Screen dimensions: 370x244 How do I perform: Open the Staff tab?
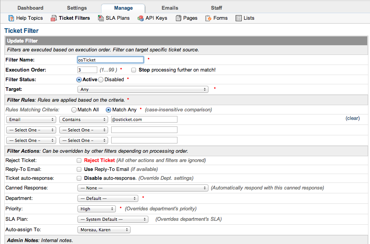coord(217,8)
